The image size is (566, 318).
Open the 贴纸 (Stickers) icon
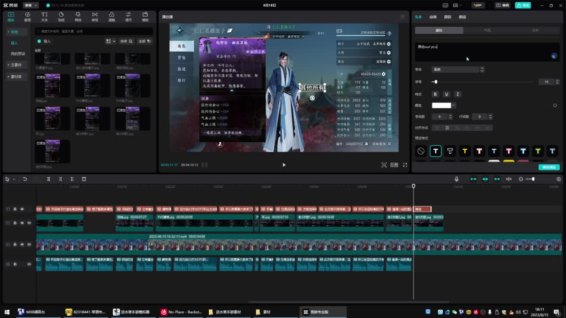[x=61, y=17]
